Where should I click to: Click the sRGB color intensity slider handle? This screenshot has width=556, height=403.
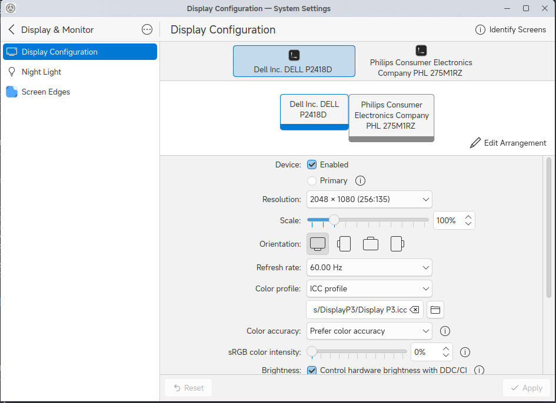[x=312, y=351]
